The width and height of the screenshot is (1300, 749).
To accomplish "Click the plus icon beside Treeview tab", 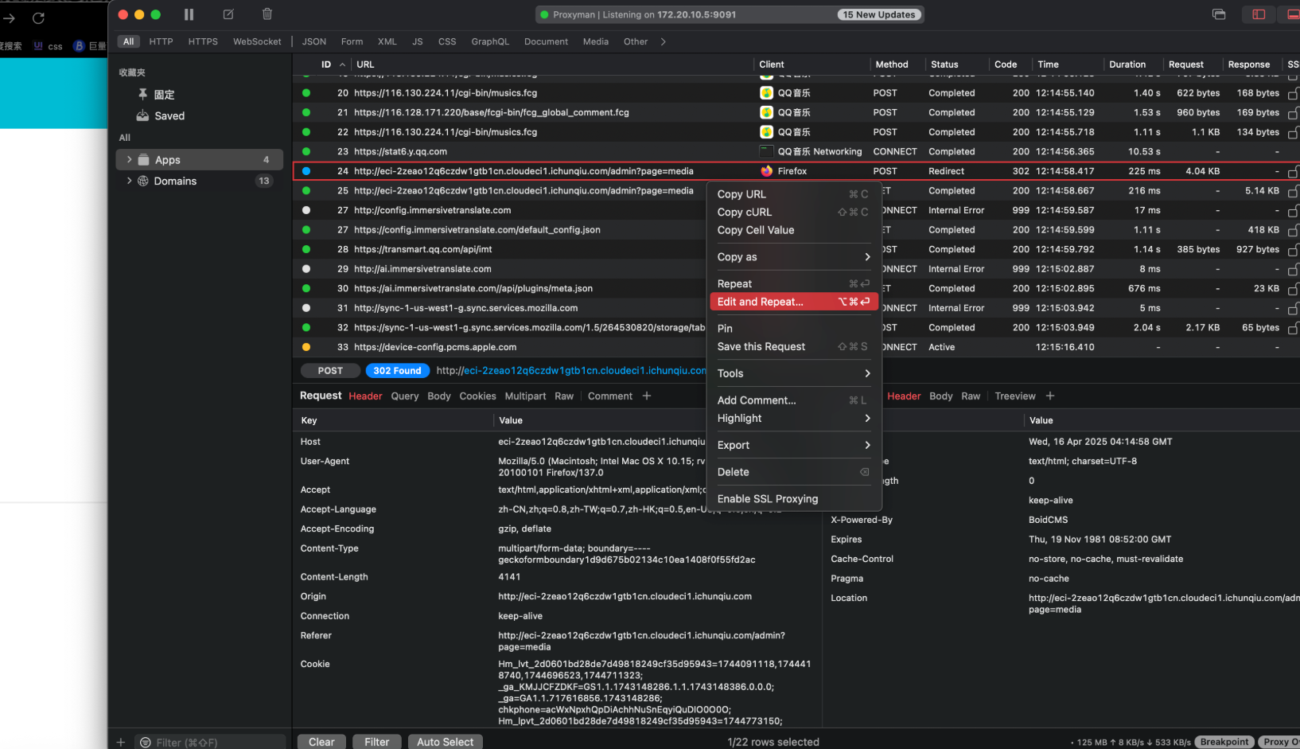I will [1050, 396].
